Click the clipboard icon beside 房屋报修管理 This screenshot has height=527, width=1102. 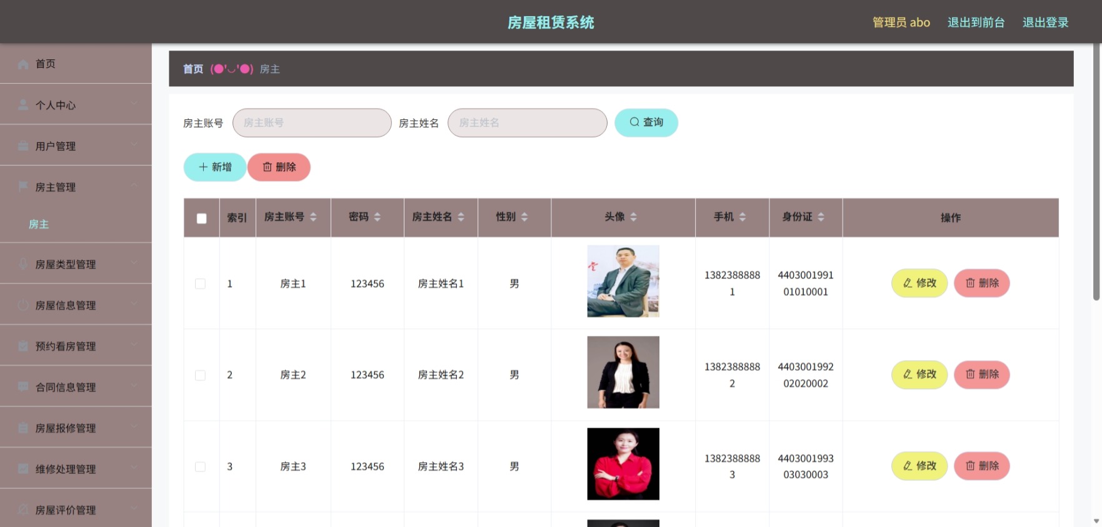point(23,428)
